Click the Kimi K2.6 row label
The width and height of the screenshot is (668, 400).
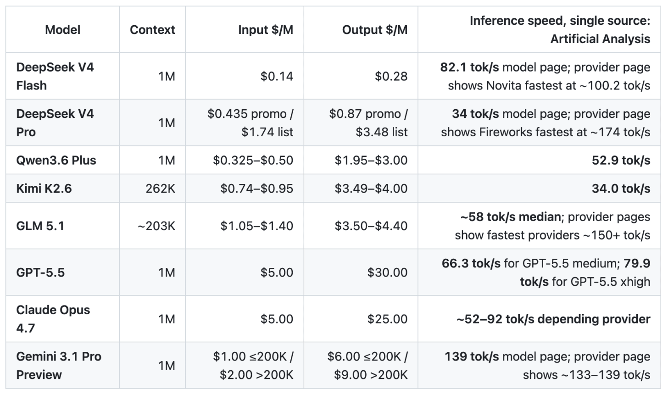(x=44, y=189)
